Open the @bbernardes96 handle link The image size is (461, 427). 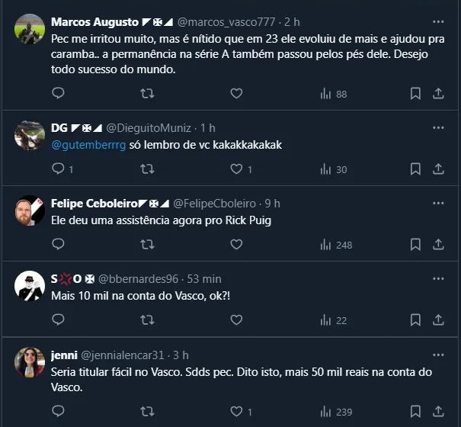click(x=138, y=279)
